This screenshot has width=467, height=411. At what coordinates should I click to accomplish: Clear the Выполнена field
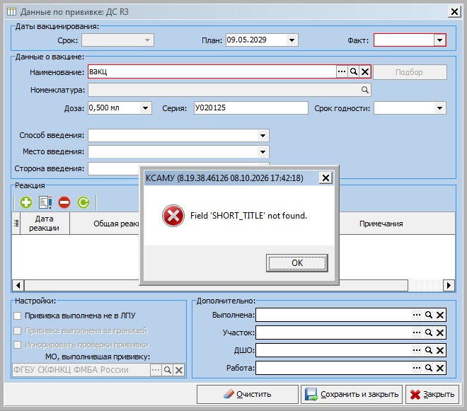tap(440, 315)
